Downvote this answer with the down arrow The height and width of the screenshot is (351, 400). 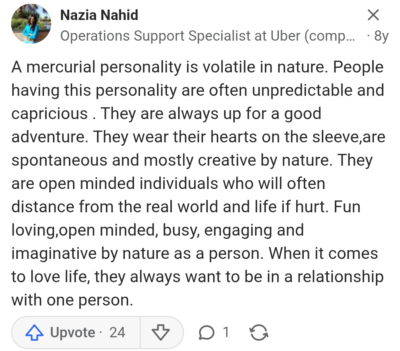(161, 333)
